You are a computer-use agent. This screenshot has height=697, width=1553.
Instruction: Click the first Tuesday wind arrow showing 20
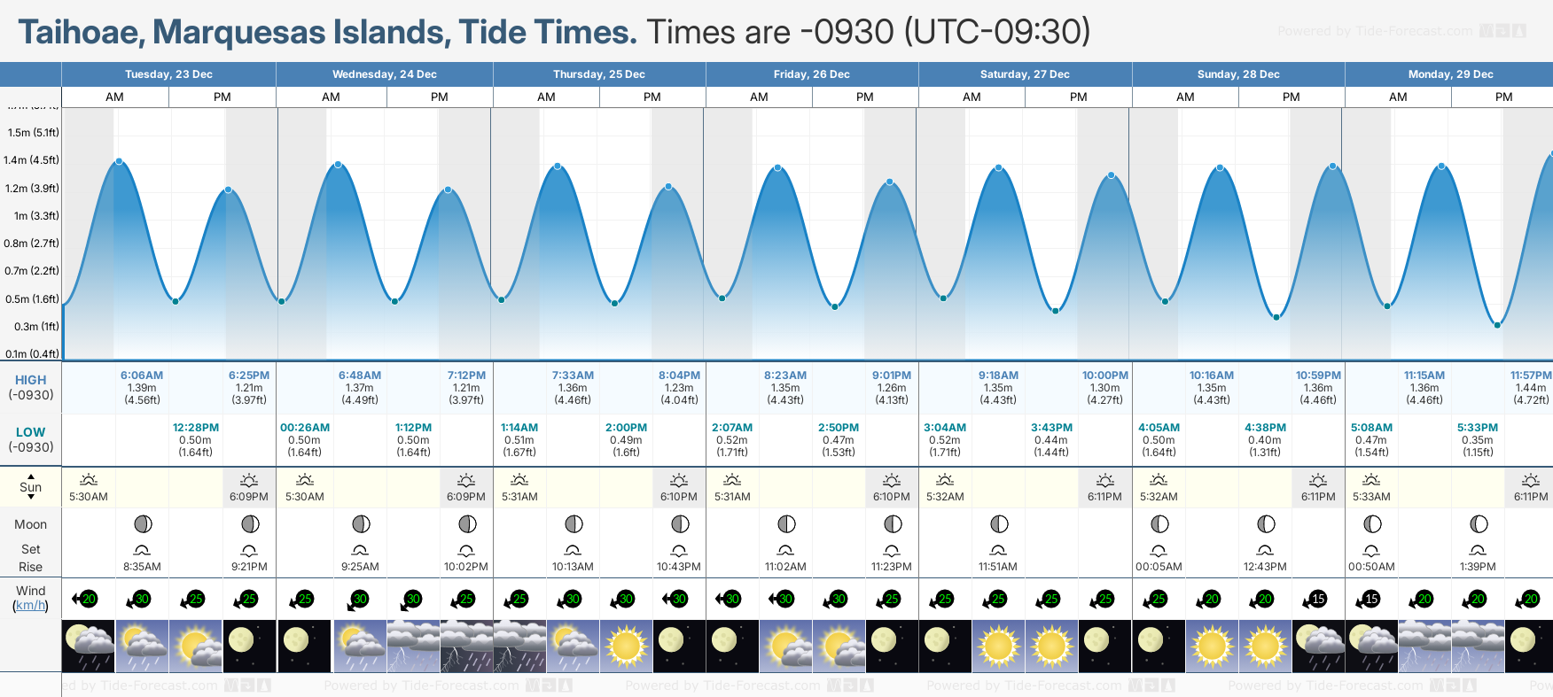click(x=85, y=600)
